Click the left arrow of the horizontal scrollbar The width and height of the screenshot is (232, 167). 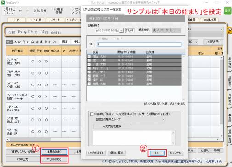[8, 139]
